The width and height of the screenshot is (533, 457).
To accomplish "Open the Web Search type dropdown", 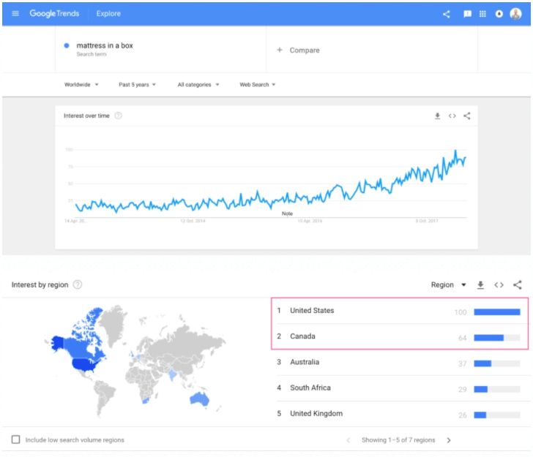I will click(x=257, y=85).
